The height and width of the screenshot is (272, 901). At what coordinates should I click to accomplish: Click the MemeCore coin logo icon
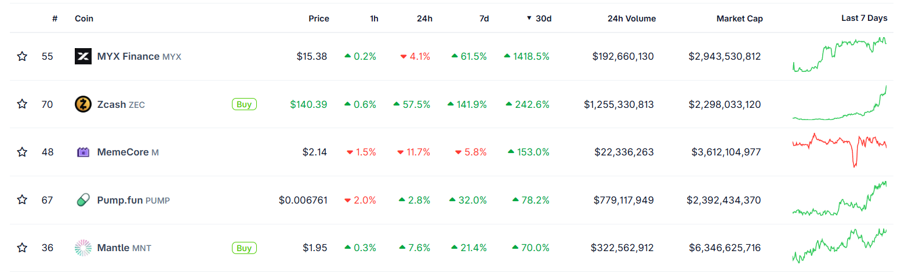point(83,152)
